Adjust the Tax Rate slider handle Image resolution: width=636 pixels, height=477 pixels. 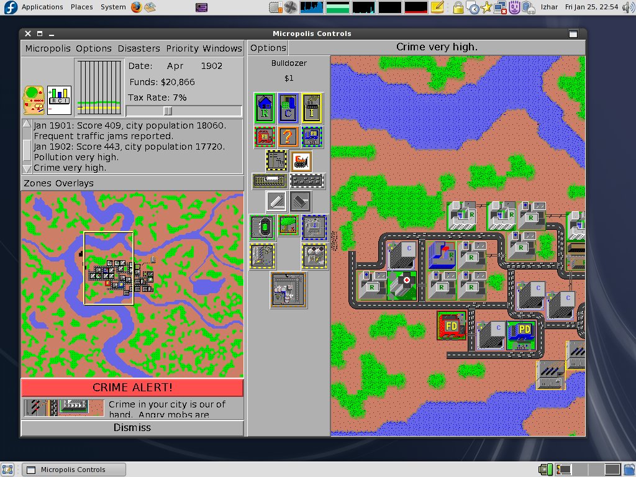(x=168, y=111)
